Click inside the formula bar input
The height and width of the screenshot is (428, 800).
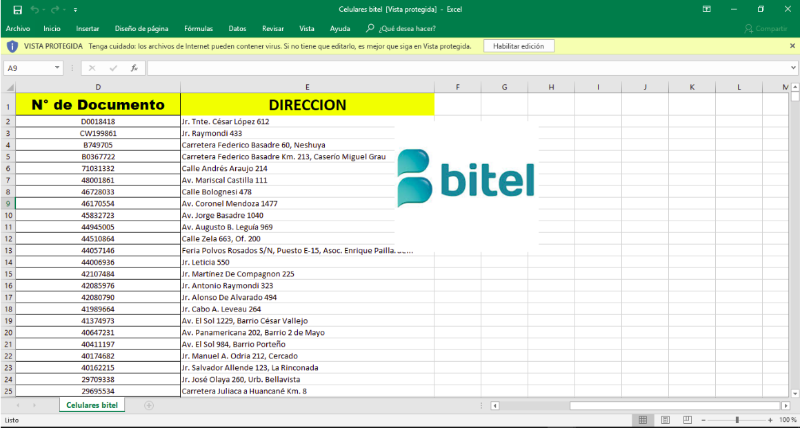pos(468,68)
